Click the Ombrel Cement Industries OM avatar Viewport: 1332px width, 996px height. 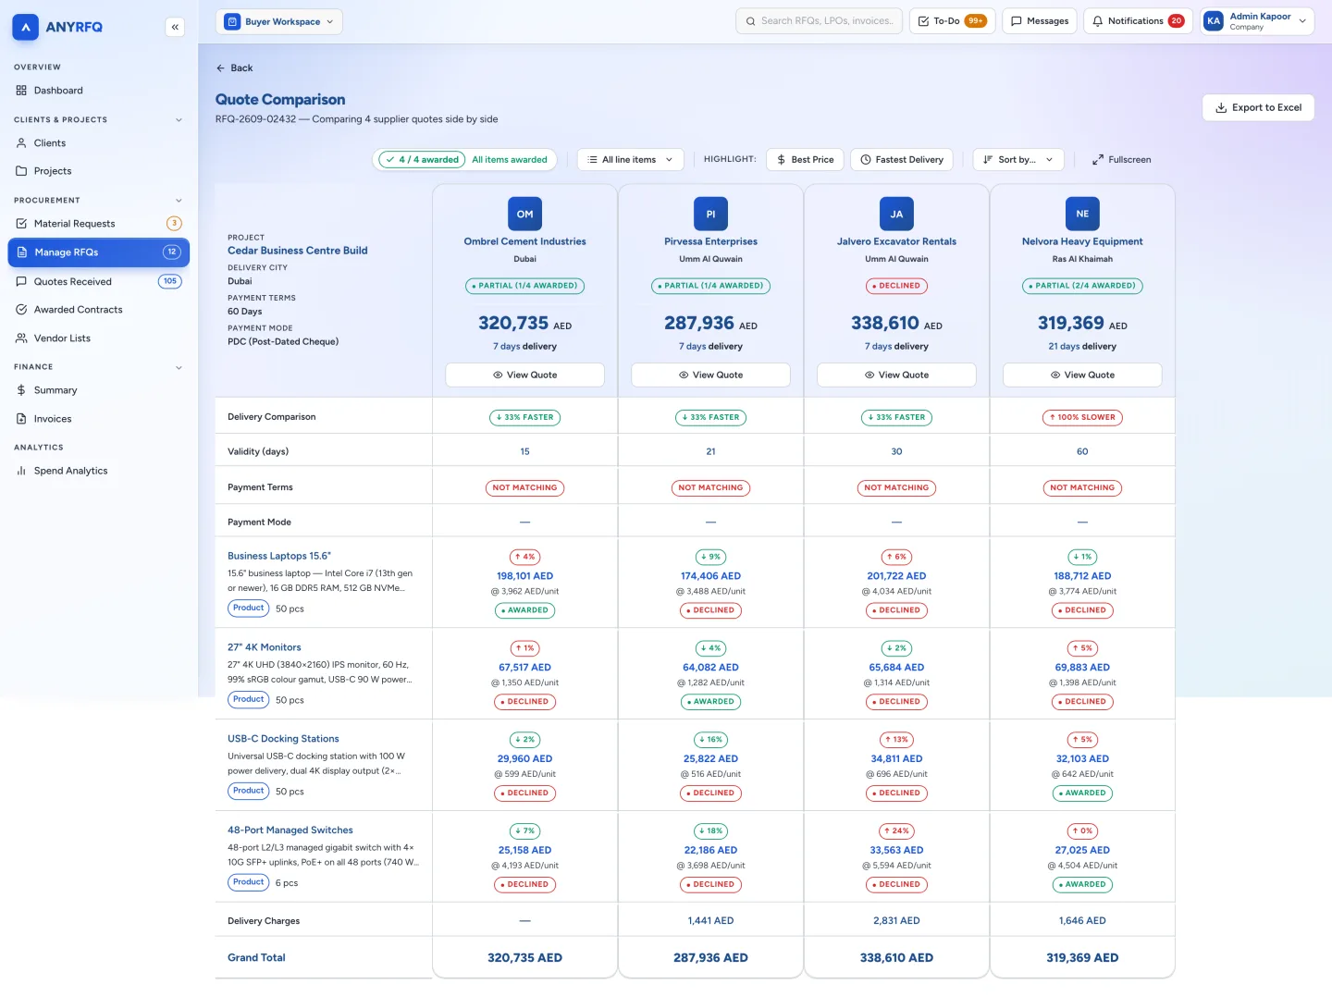click(x=524, y=214)
